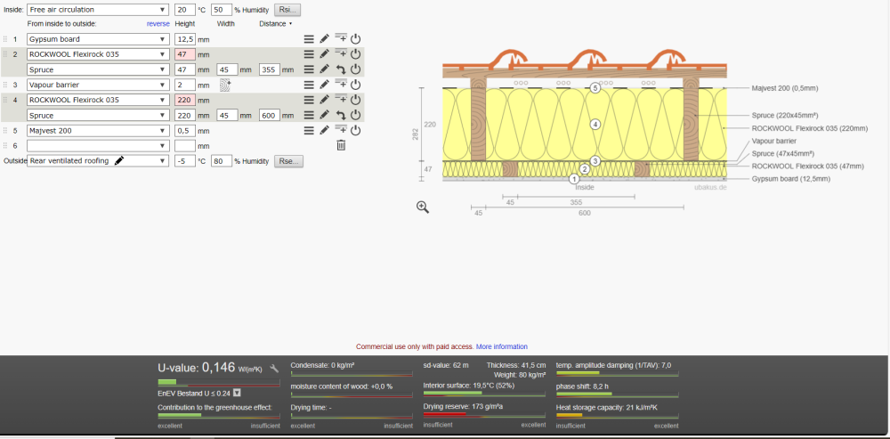Edit layer 4 ROCKWOOL Flexirock material

pyautogui.click(x=324, y=100)
